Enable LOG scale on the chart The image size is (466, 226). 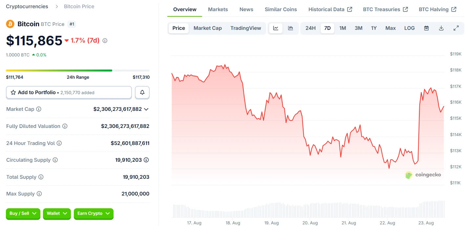tap(409, 28)
